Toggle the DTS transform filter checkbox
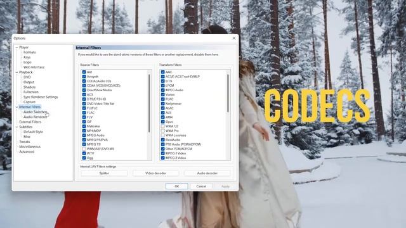The height and width of the screenshot is (228, 406). coord(162,81)
